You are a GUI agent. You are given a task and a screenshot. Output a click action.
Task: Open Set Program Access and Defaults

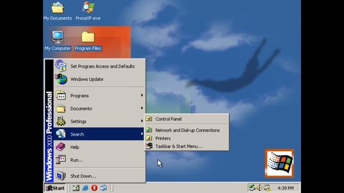coord(99,66)
